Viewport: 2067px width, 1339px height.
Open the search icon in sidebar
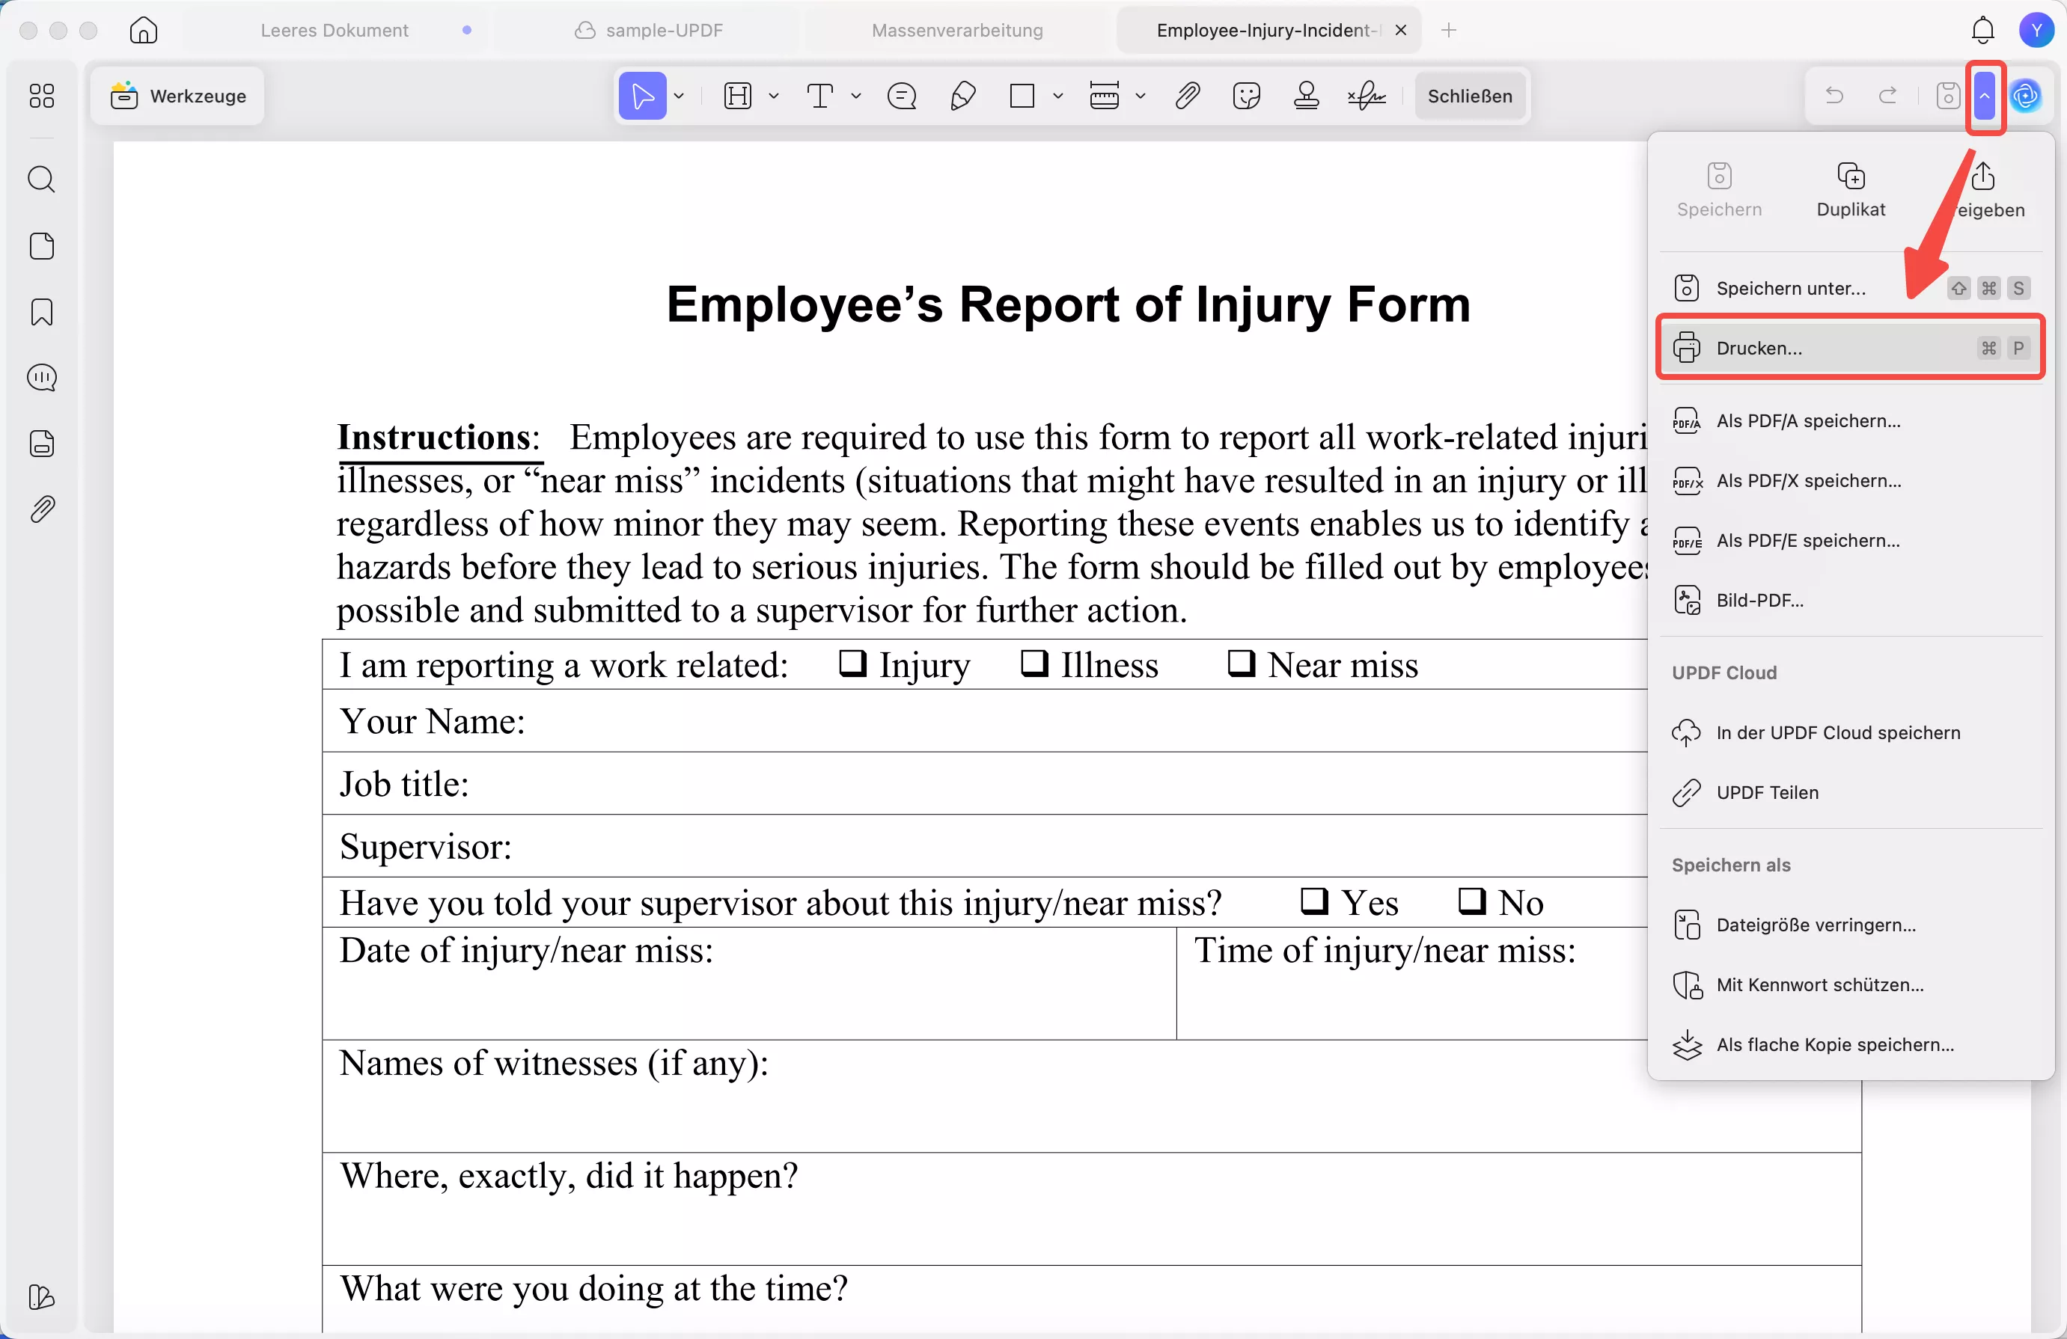click(x=42, y=180)
